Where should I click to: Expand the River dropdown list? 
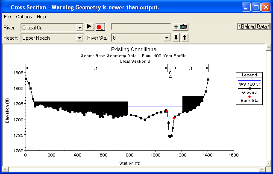79,27
